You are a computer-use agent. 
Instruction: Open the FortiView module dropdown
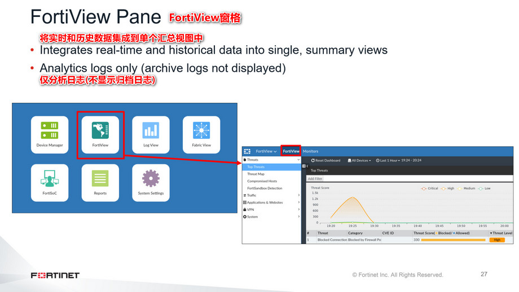[266, 151]
